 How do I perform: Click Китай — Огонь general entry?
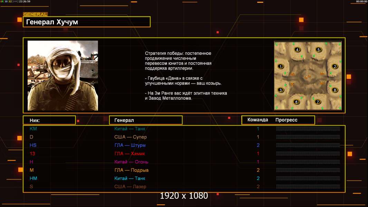point(131,162)
